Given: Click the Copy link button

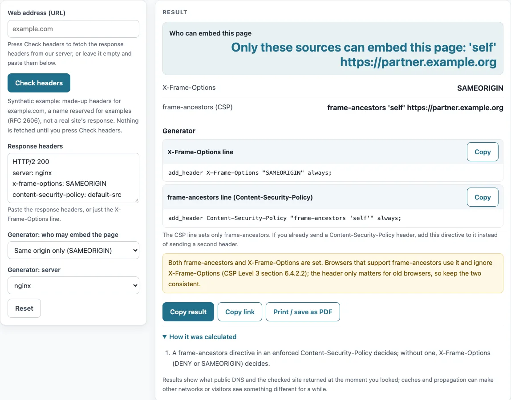Looking at the screenshot, I should tap(240, 312).
